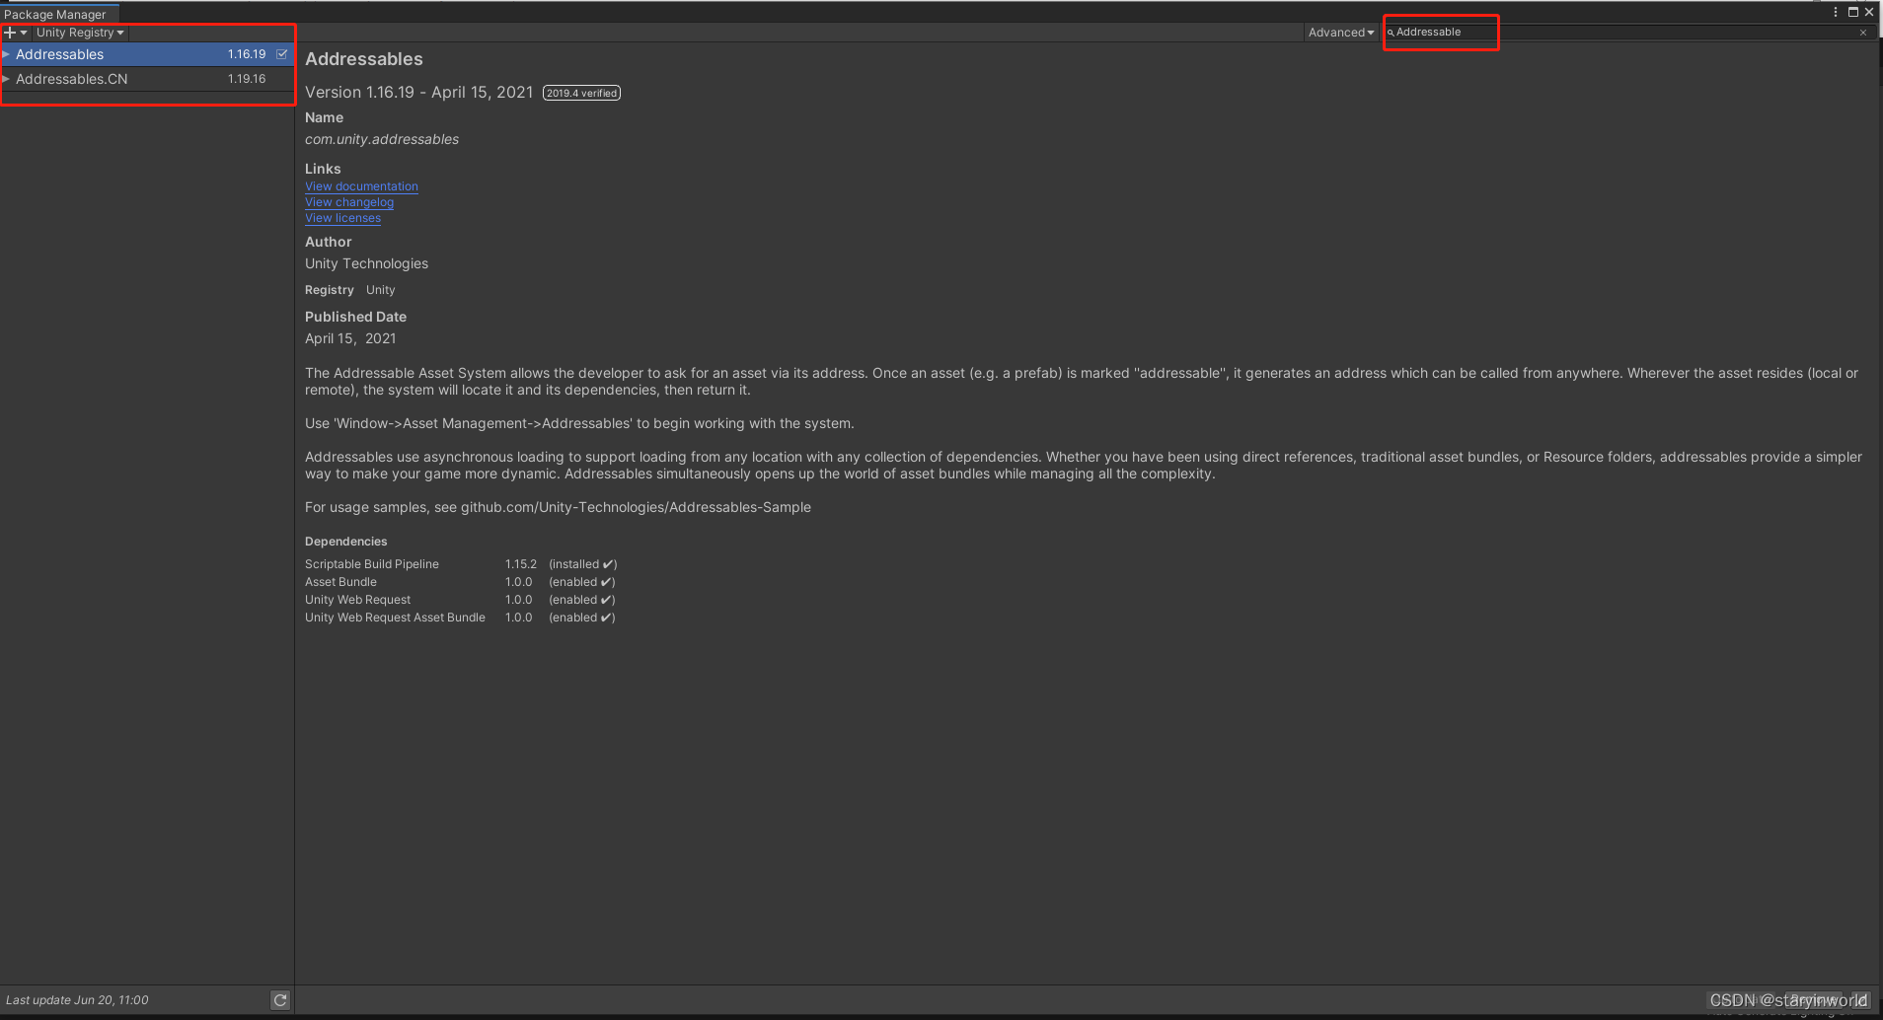The width and height of the screenshot is (1883, 1020).
Task: Expand the Addressables.CN package versions arrow
Action: point(6,79)
